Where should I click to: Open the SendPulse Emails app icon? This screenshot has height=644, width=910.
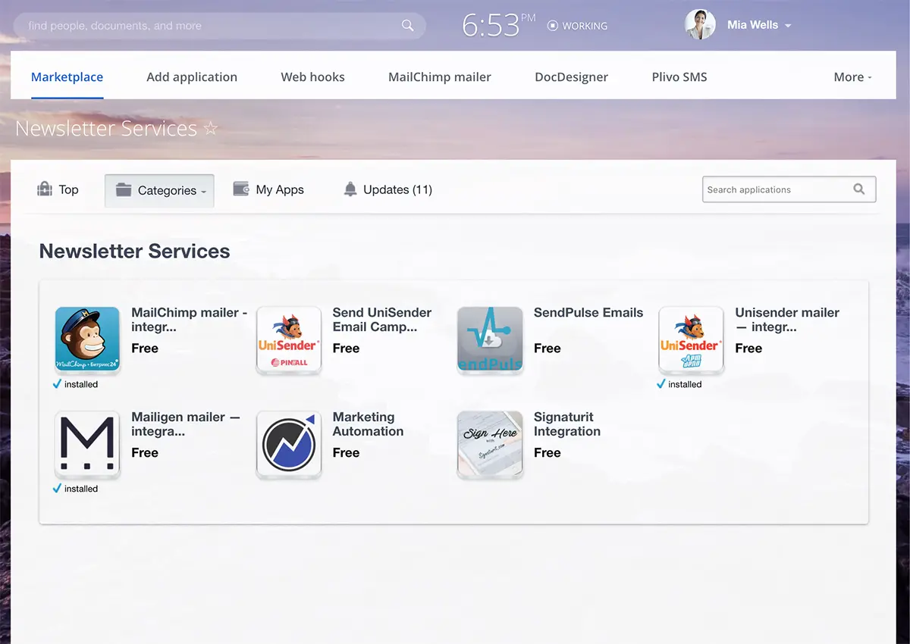[x=490, y=339]
